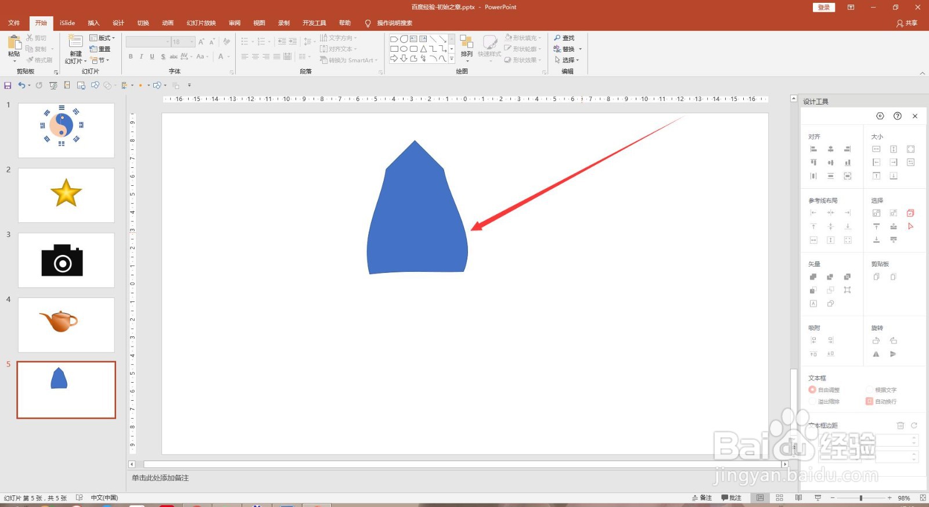The height and width of the screenshot is (507, 929).
Task: Open the 设计 ribbon tab
Action: click(118, 23)
